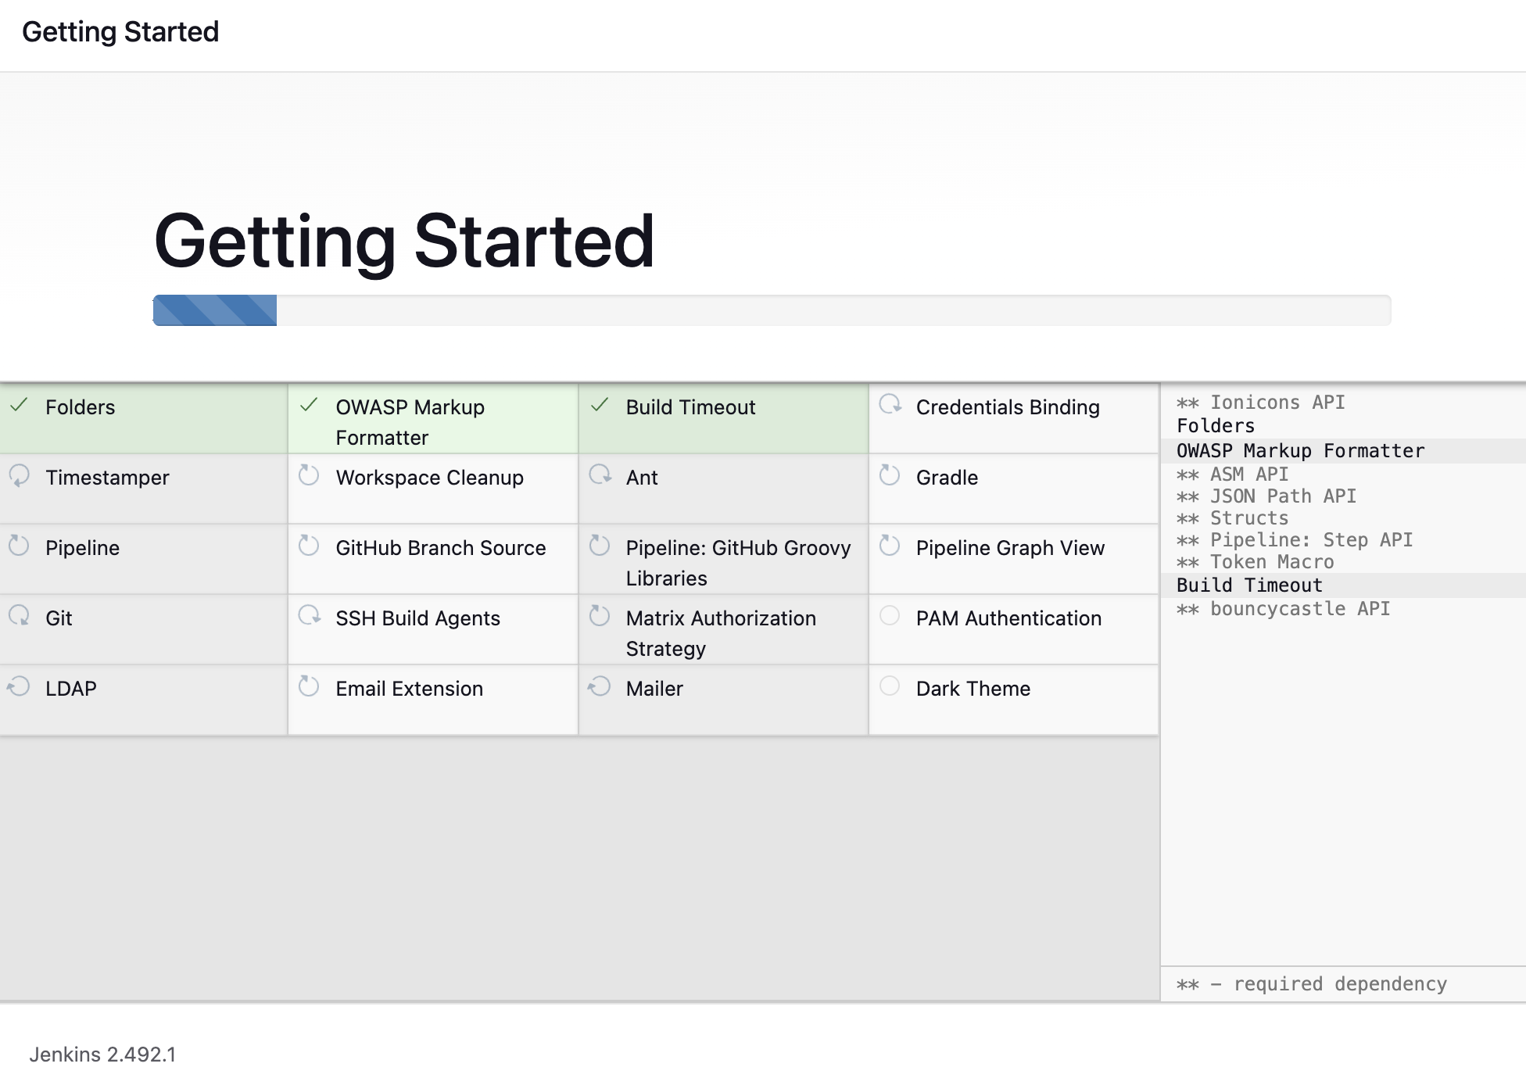Click the Email Extension label

click(x=409, y=689)
